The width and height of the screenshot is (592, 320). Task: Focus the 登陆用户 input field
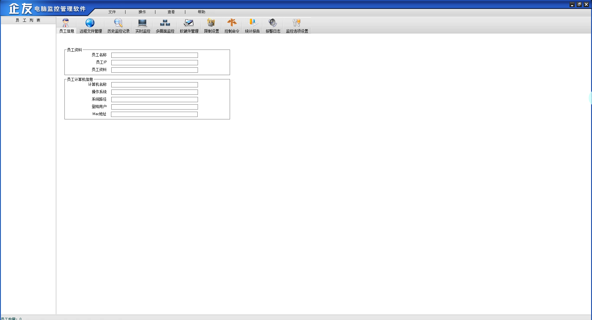pos(154,107)
